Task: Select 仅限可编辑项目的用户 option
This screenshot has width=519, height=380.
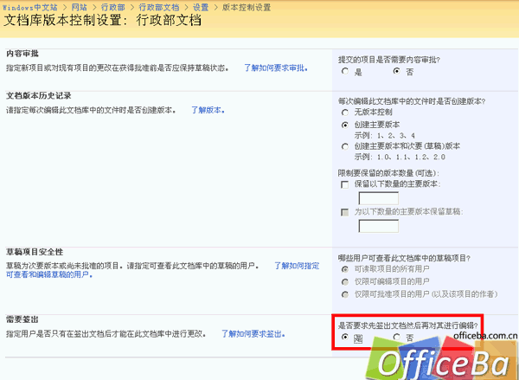Action: tap(345, 282)
